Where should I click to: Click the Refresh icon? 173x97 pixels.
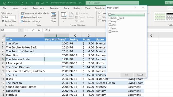pyautogui.click(x=71, y=14)
